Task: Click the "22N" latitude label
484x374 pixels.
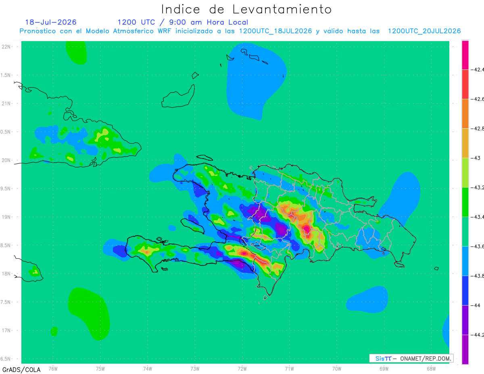Action: tap(6, 46)
